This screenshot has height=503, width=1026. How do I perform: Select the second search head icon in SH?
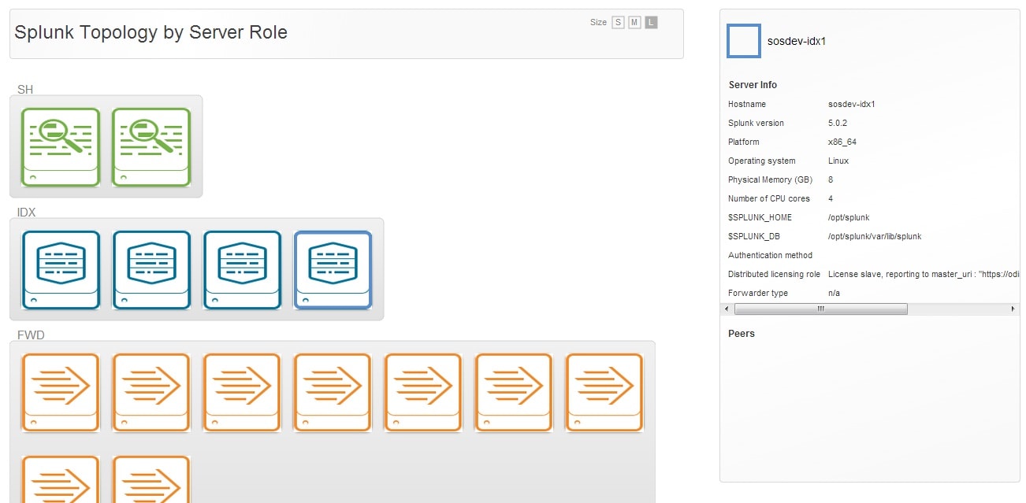pyautogui.click(x=151, y=147)
